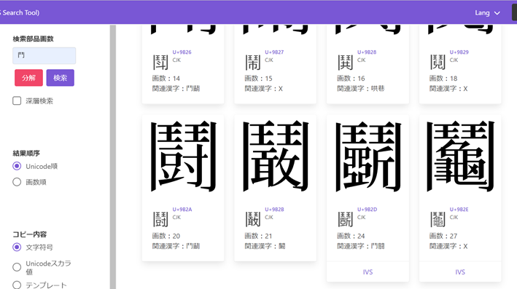Click the 検索部品画数 input field
The width and height of the screenshot is (517, 289).
[44, 55]
